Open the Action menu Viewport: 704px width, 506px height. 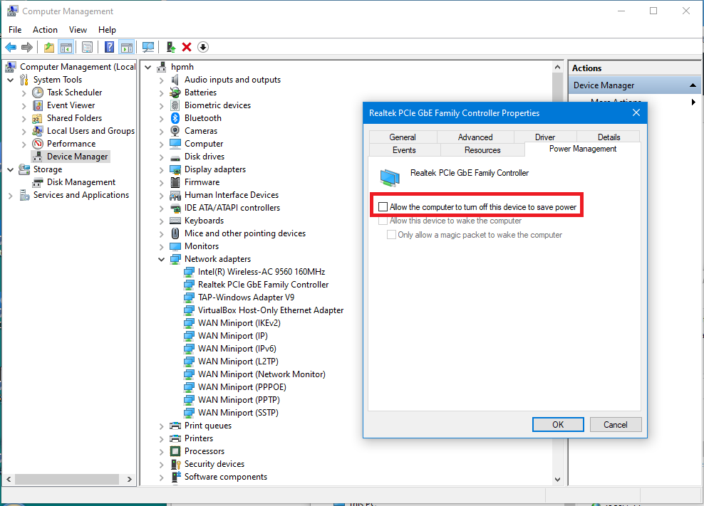click(45, 30)
